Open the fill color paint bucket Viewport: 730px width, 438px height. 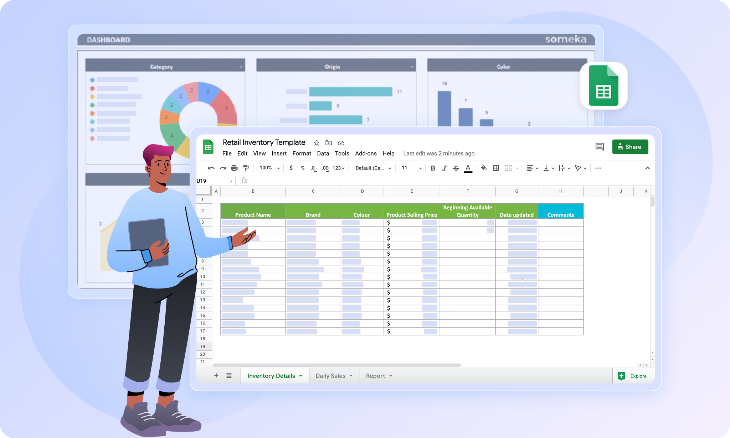(x=484, y=168)
